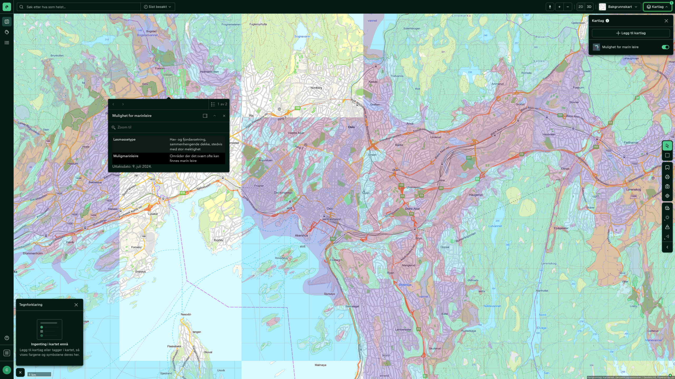Select the rectangle selection tool
This screenshot has height=379, width=675.
click(x=667, y=156)
